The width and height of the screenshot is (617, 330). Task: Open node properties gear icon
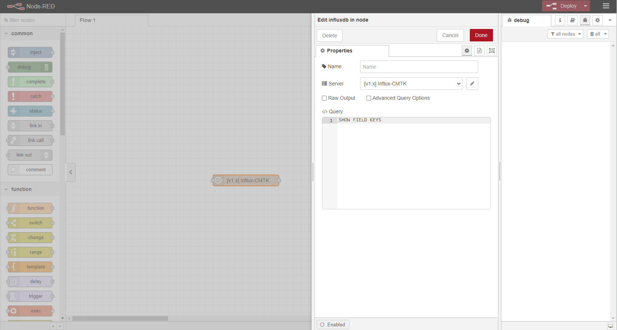[x=467, y=51]
